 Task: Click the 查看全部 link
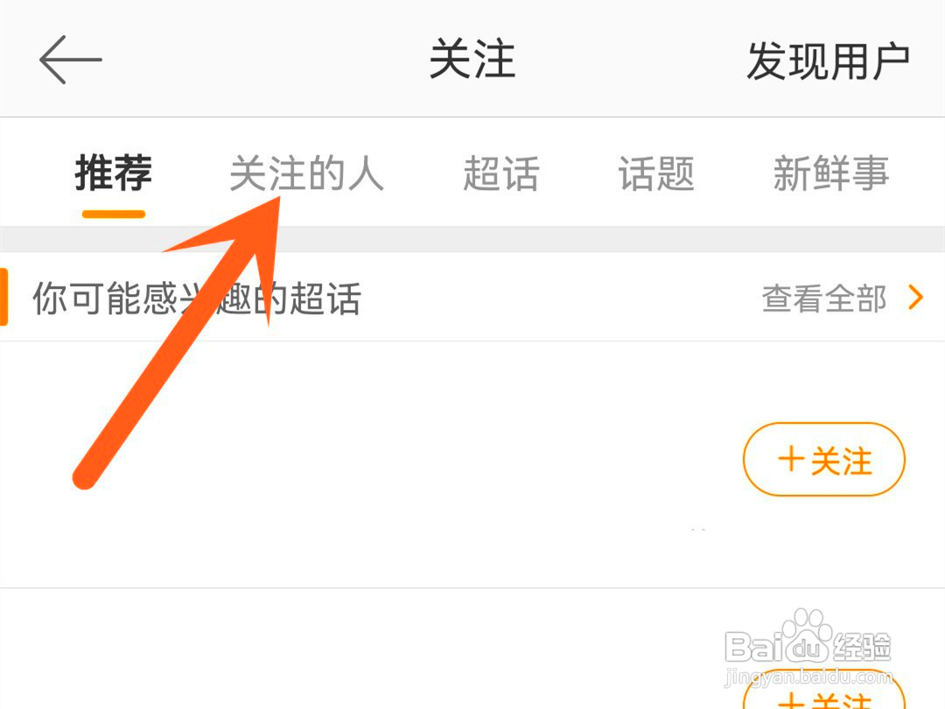(824, 298)
